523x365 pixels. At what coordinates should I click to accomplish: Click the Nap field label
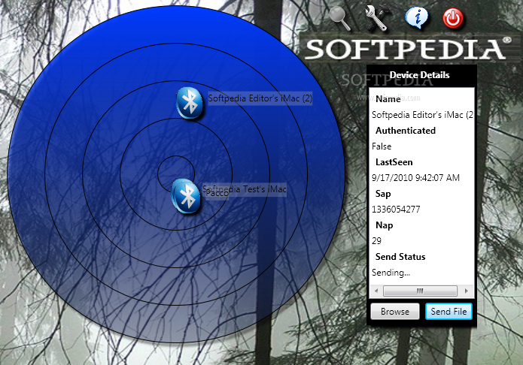(x=385, y=225)
